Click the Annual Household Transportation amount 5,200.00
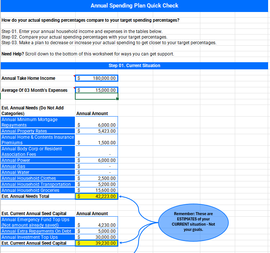The height and width of the screenshot is (253, 270). [x=97, y=184]
